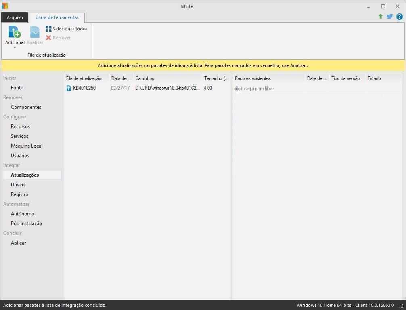Click the 4.03 size value
Image resolution: width=406 pixels, height=310 pixels.
[208, 88]
